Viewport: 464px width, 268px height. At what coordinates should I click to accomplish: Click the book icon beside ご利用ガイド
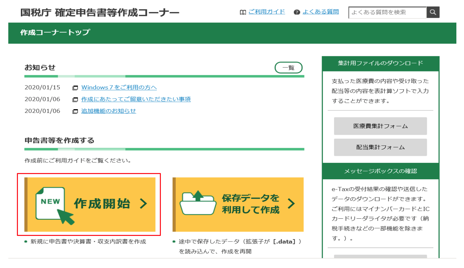(243, 12)
